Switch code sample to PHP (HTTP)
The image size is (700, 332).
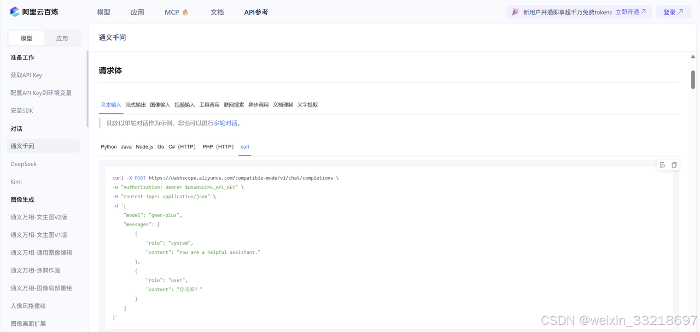218,147
